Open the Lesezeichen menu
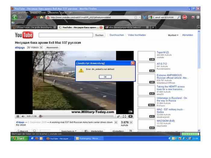The width and height of the screenshot is (211, 158). click(x=53, y=13)
